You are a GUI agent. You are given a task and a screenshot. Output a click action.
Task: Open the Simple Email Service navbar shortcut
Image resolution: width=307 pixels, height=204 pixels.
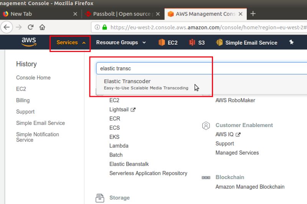point(247,42)
